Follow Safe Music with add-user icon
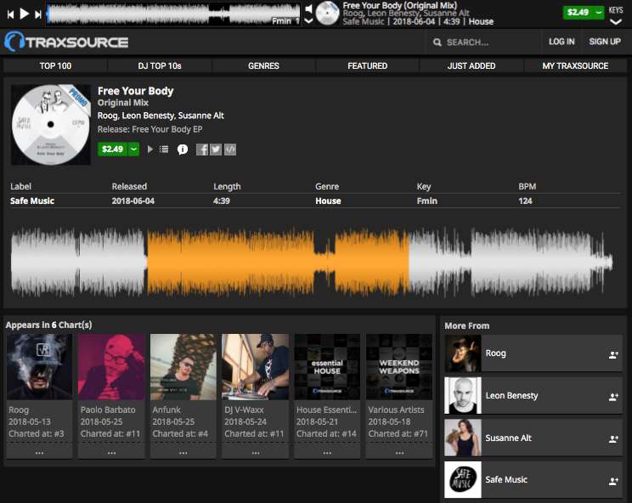 pos(613,481)
